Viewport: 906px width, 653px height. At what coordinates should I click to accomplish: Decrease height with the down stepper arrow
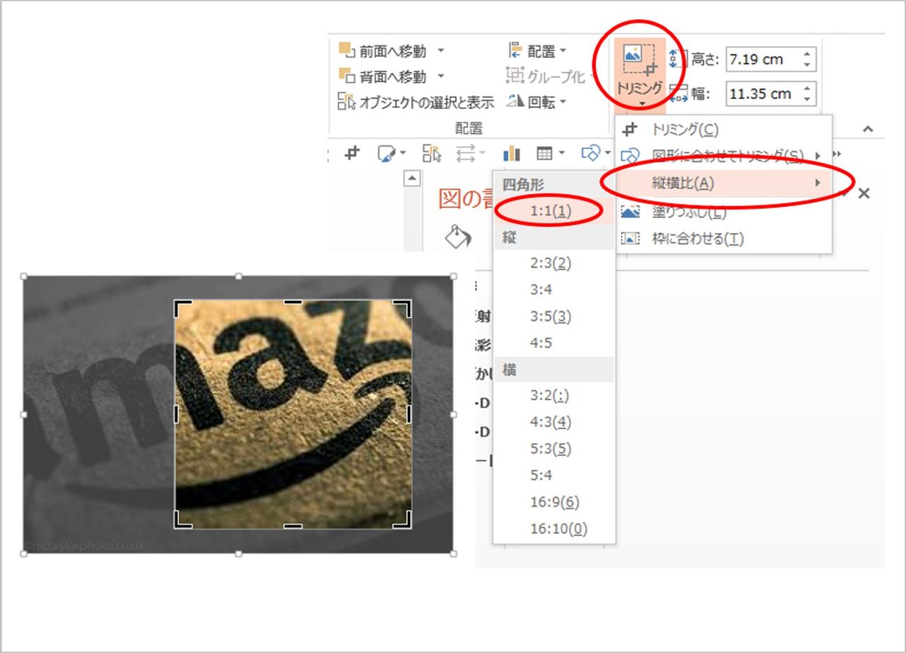click(x=807, y=65)
